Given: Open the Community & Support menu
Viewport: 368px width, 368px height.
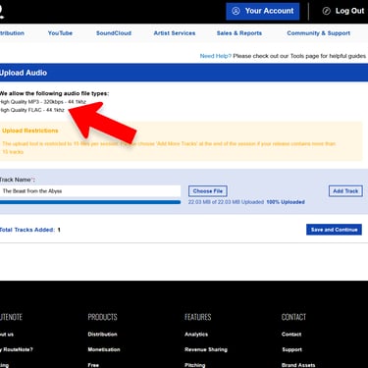Looking at the screenshot, I should [319, 33].
